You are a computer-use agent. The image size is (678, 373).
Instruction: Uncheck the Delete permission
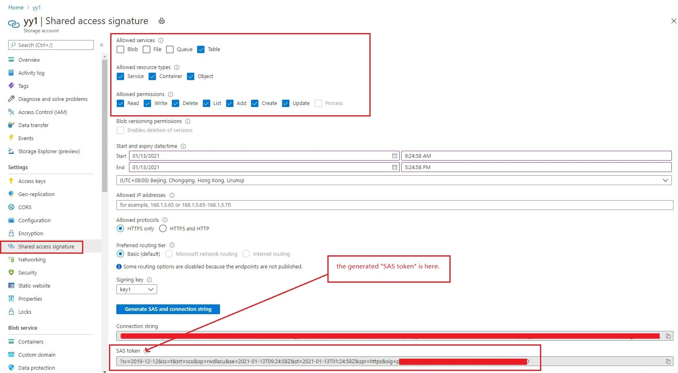pyautogui.click(x=176, y=103)
